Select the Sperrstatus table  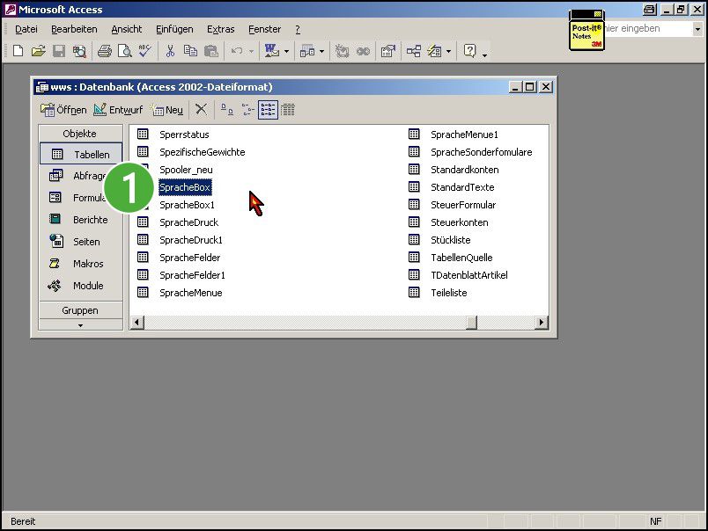(x=184, y=135)
